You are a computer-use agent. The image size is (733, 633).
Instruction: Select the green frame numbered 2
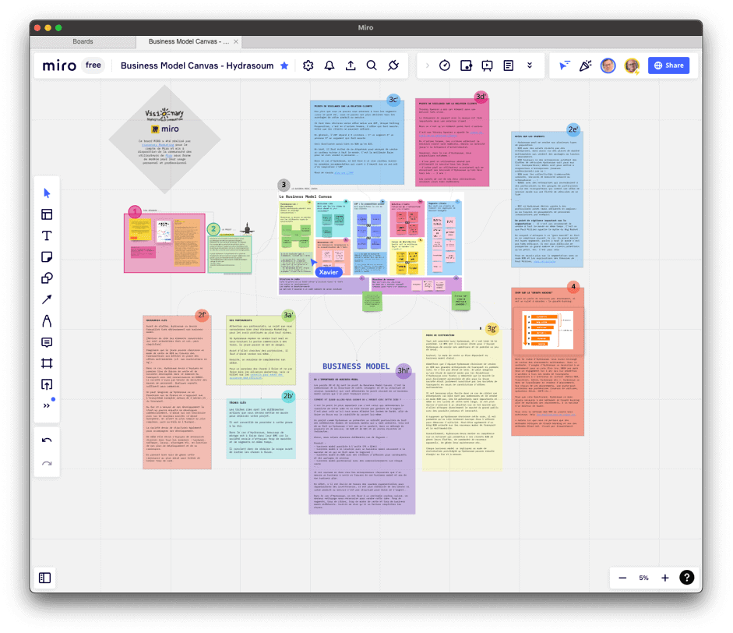pyautogui.click(x=230, y=254)
